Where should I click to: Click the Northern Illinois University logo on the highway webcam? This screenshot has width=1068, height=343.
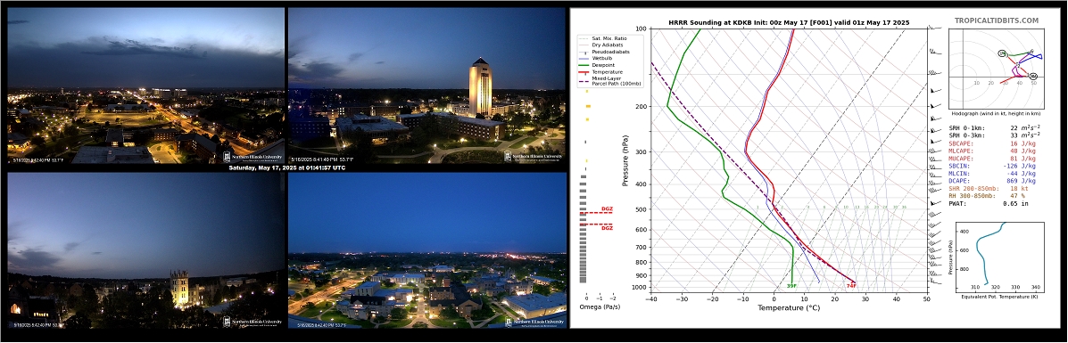(x=253, y=157)
